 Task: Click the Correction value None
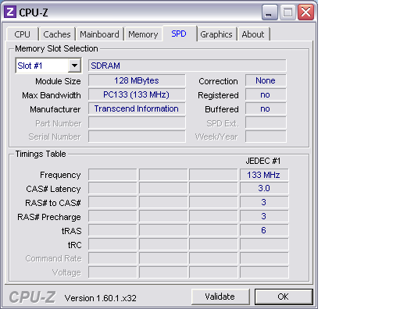[266, 80]
